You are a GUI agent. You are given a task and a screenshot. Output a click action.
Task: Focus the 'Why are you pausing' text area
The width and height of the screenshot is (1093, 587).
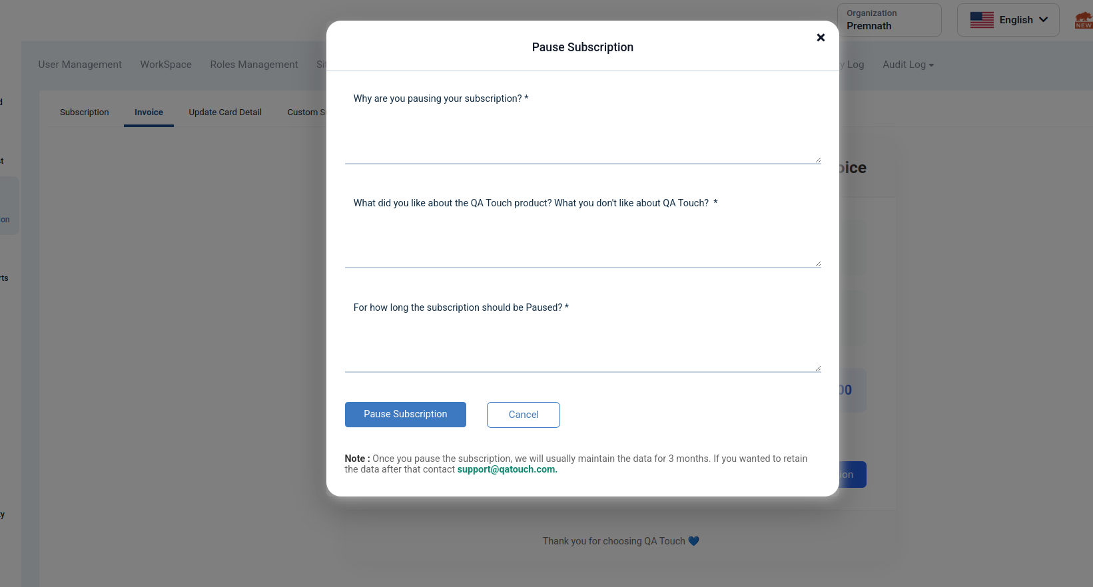583,138
